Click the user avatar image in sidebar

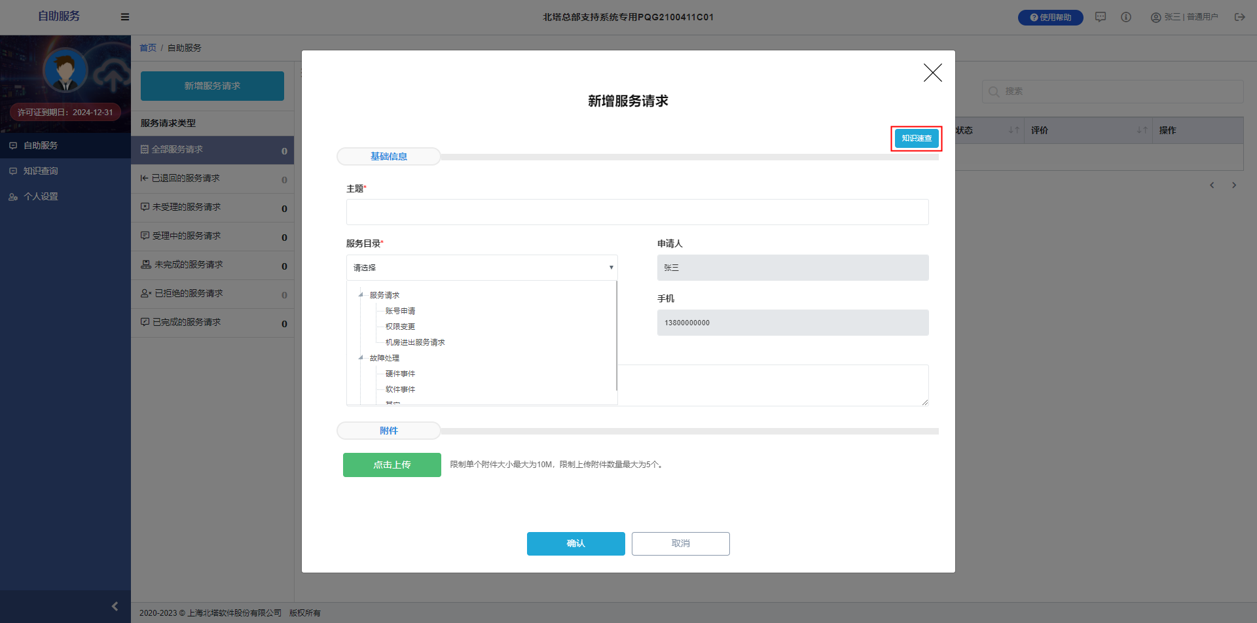coord(65,70)
